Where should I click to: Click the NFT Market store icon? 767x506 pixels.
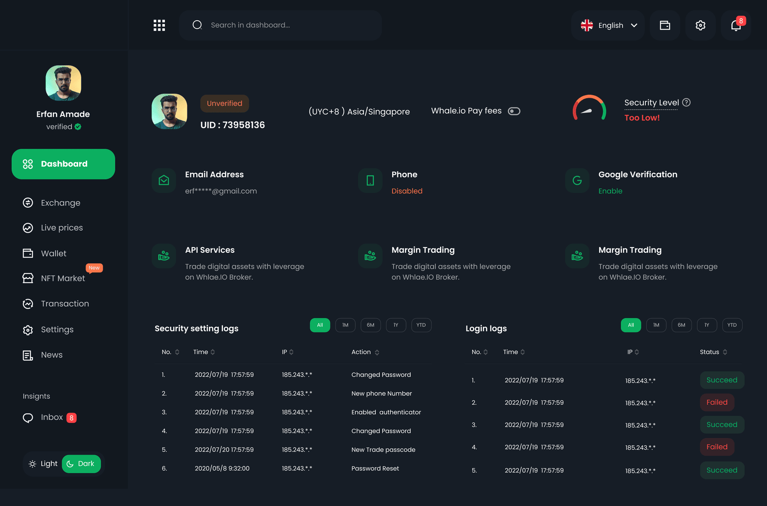click(28, 278)
